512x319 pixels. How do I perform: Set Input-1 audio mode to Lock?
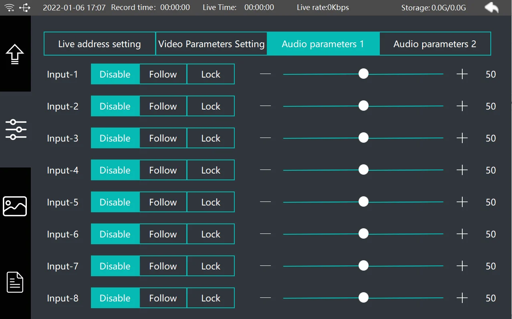coord(211,74)
